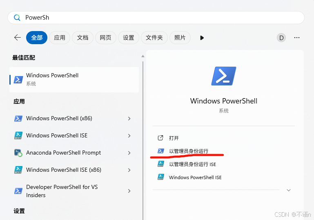Click the large PowerShell logo in details pane
The width and height of the screenshot is (314, 220).
[x=224, y=76]
